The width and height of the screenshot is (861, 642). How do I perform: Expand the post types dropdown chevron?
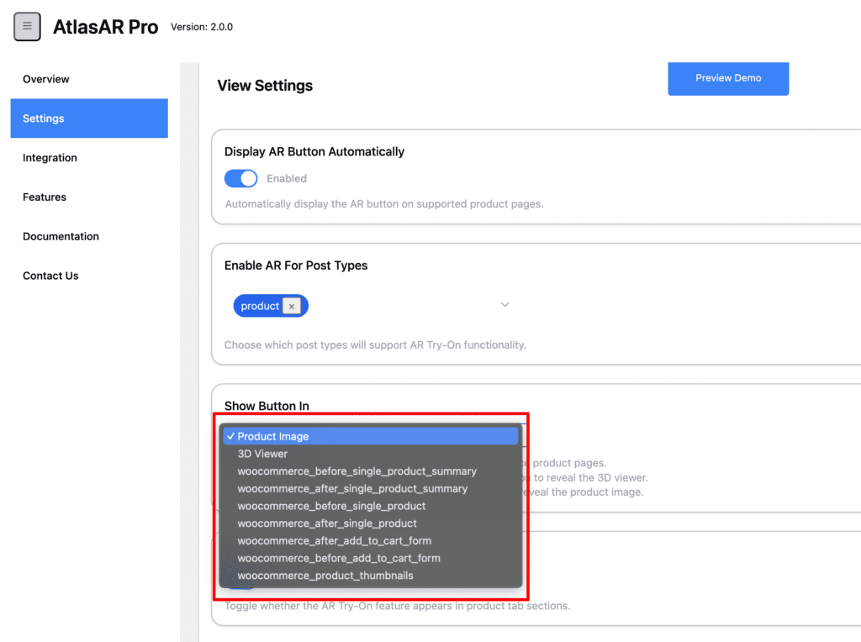coord(504,305)
